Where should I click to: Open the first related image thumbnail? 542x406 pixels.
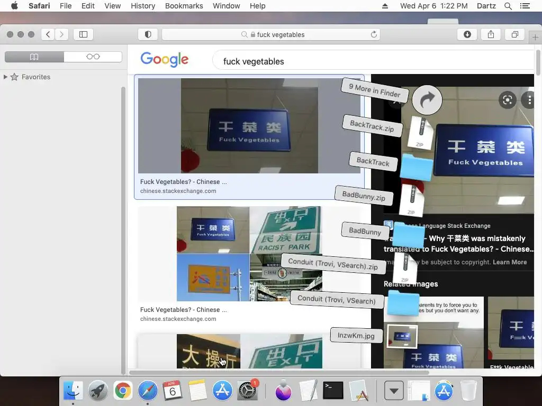click(x=433, y=333)
